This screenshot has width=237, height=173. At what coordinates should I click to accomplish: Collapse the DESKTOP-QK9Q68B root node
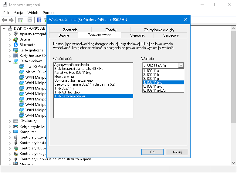(x=4, y=28)
